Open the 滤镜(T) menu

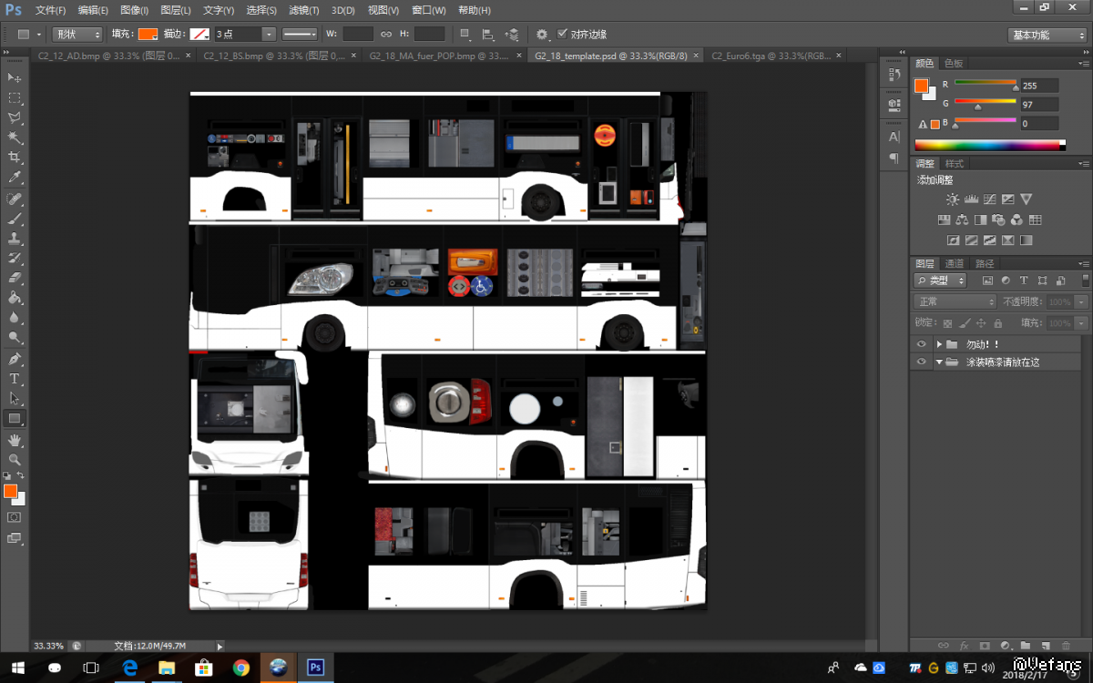point(303,10)
